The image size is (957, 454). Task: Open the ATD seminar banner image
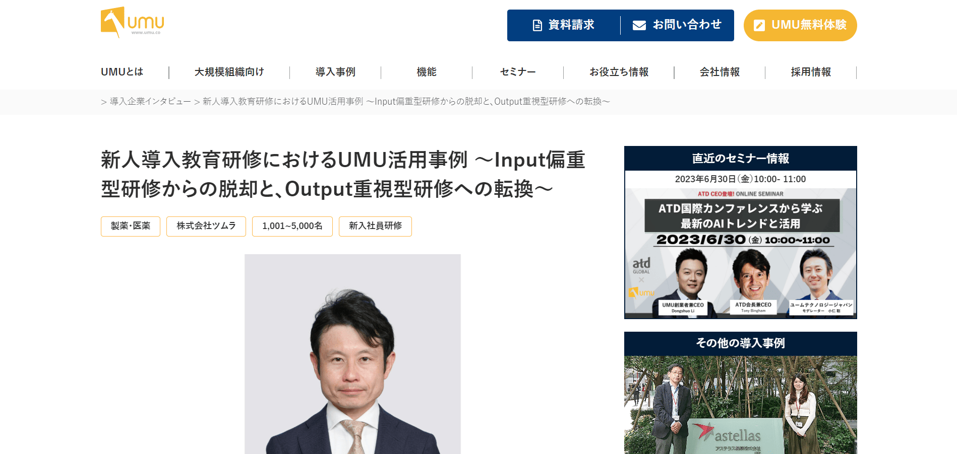click(741, 253)
